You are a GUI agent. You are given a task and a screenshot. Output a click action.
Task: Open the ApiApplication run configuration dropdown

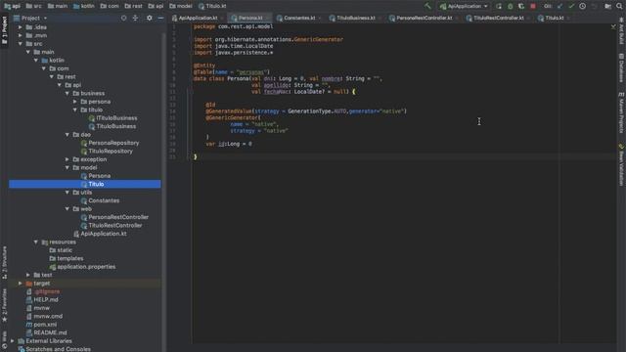[x=464, y=6]
